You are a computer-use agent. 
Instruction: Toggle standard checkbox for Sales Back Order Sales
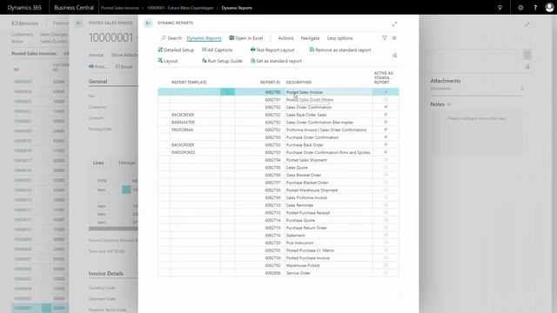386,115
